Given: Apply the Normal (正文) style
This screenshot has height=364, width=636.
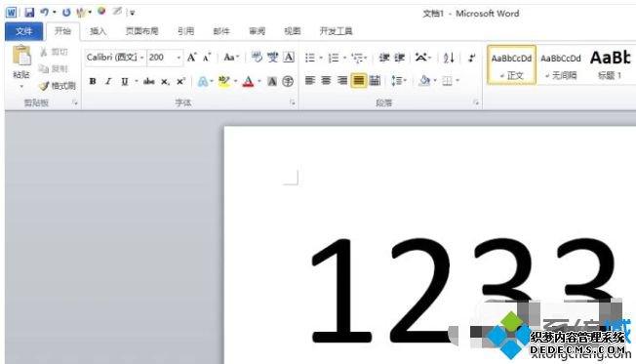Looking at the screenshot, I should coord(511,65).
